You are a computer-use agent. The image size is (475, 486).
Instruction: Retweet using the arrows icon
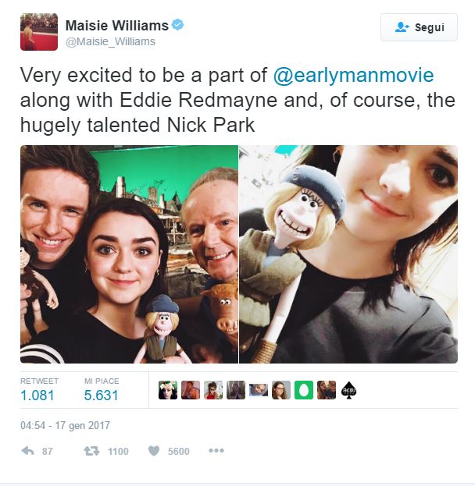coord(92,451)
